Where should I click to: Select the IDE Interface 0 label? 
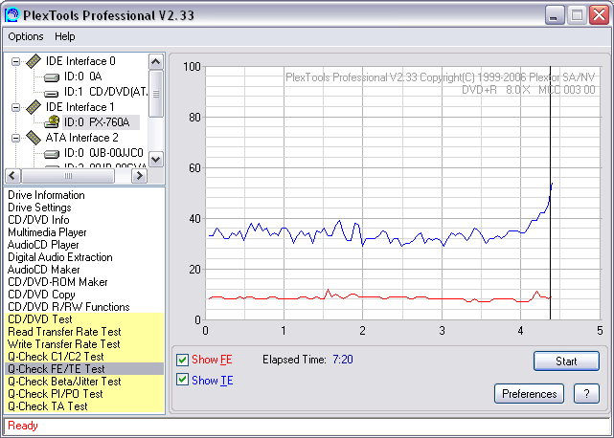[80, 61]
